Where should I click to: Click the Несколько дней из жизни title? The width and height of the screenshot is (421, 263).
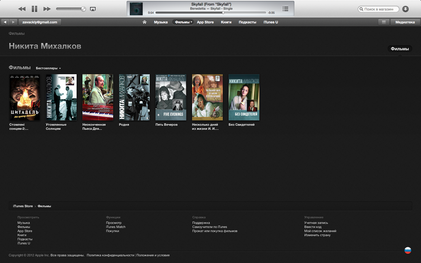point(205,127)
